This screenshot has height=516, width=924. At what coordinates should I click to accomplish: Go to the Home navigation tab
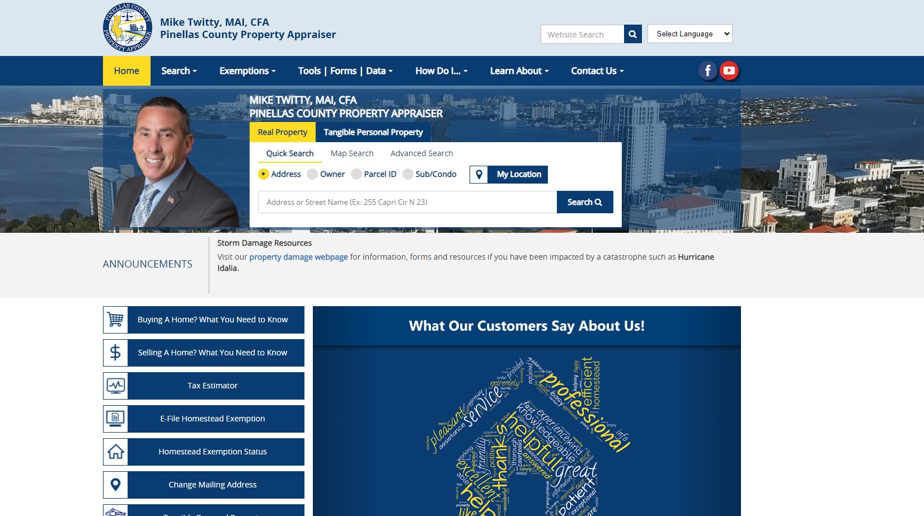(126, 71)
